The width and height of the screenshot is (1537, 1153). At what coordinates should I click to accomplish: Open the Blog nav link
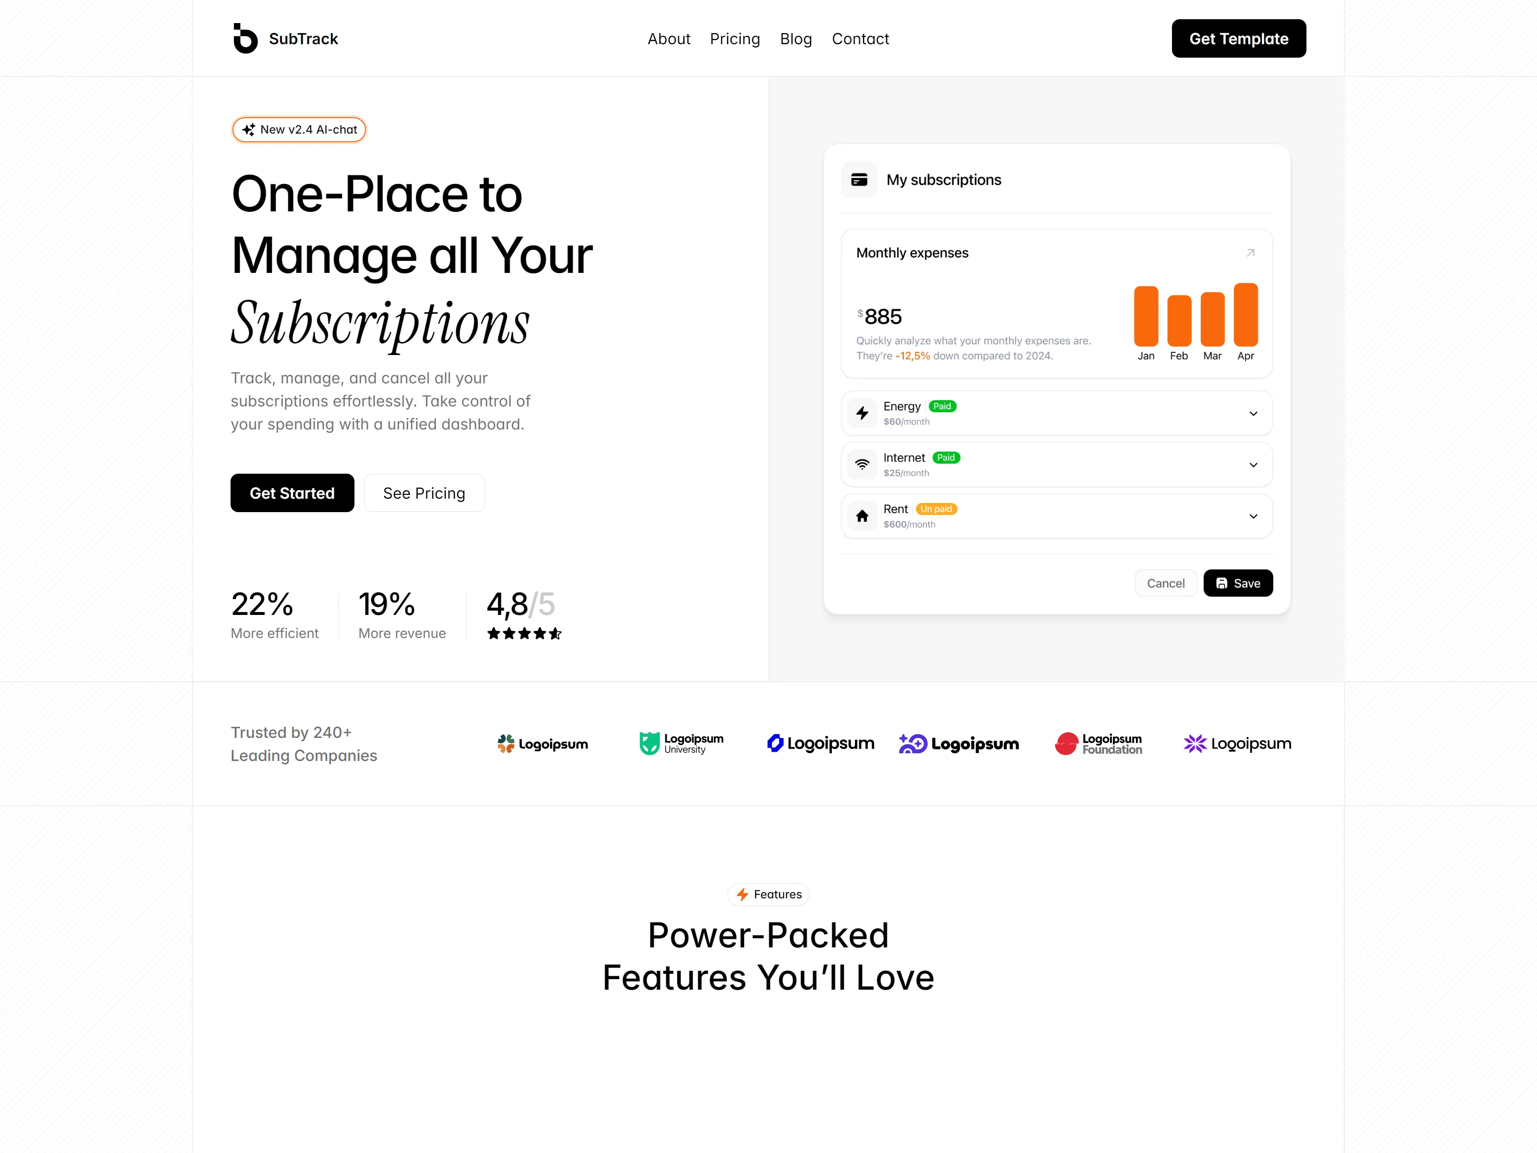point(795,39)
